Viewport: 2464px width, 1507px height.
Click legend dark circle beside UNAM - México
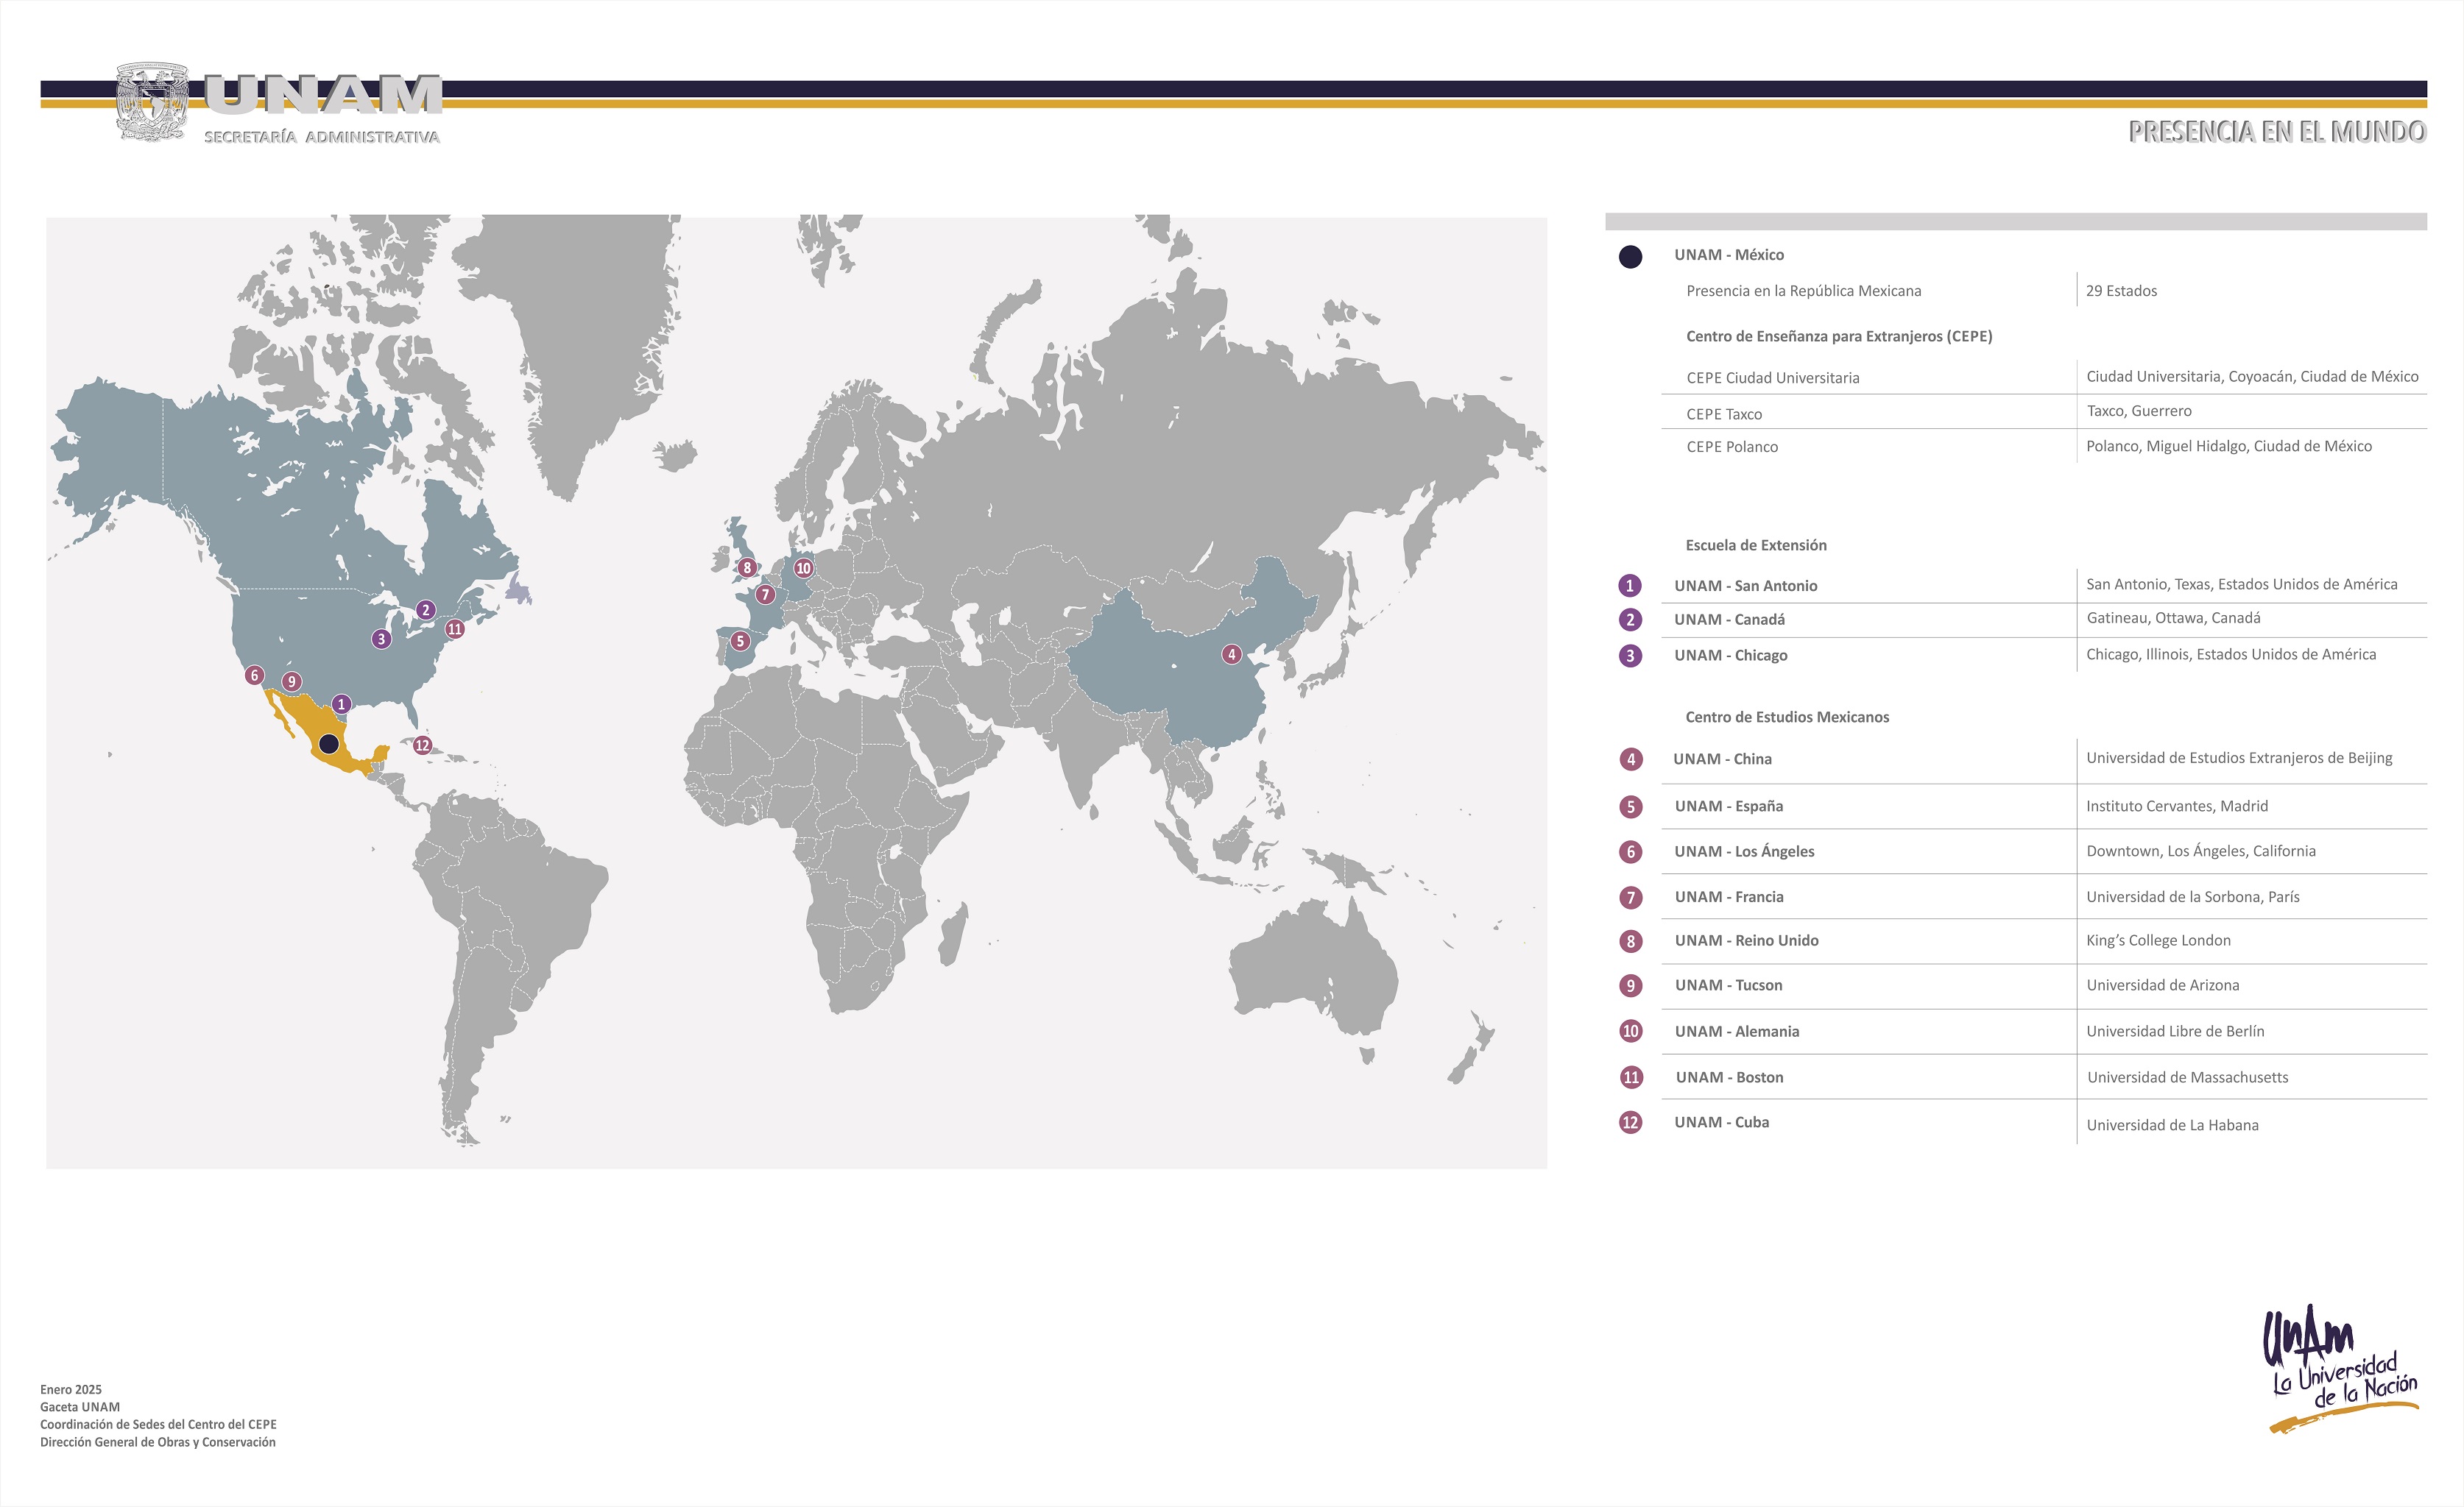click(1630, 257)
